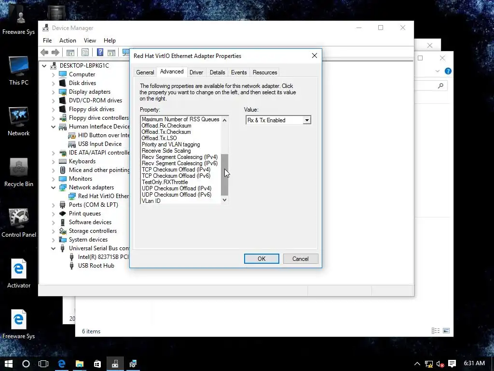494x371 pixels.
Task: Open the Properties toolbar icon in Device Manager
Action: click(85, 52)
